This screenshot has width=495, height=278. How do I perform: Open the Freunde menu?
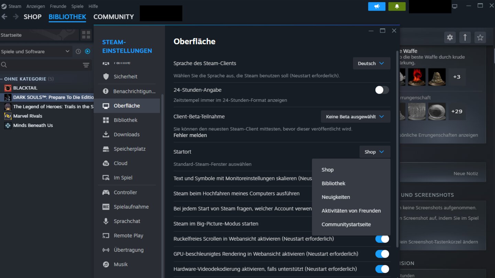click(58, 6)
